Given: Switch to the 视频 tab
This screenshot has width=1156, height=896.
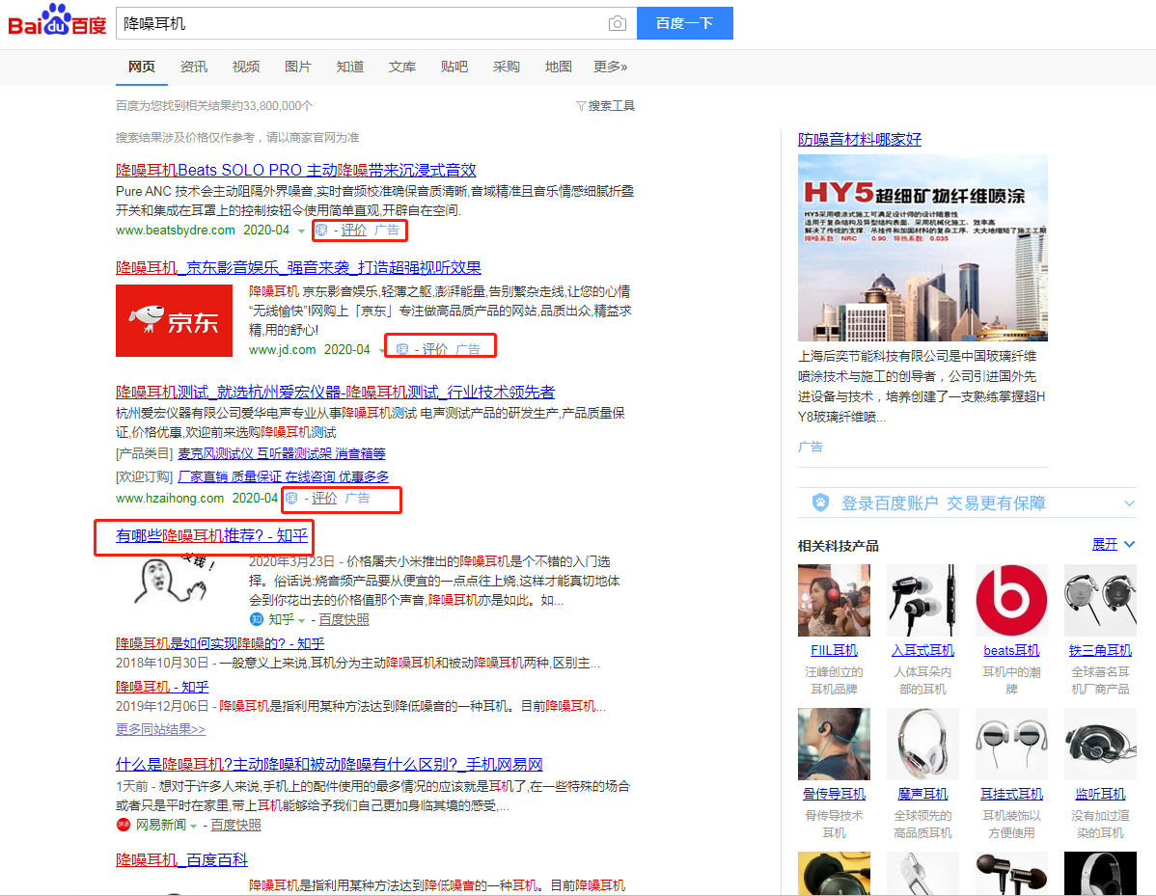Looking at the screenshot, I should point(245,67).
